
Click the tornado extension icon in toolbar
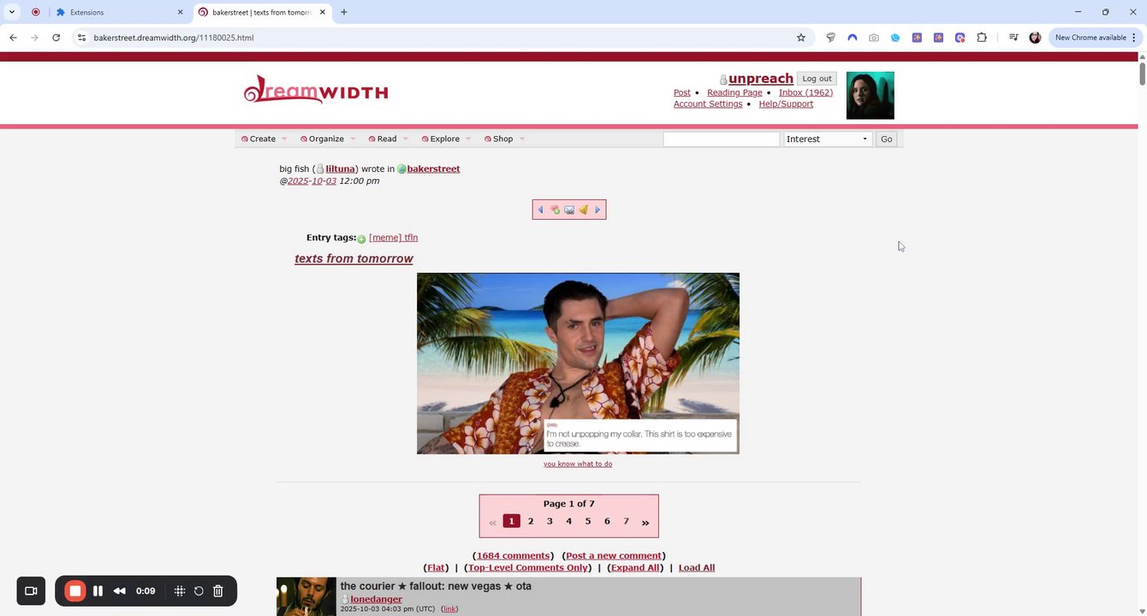[x=830, y=38]
